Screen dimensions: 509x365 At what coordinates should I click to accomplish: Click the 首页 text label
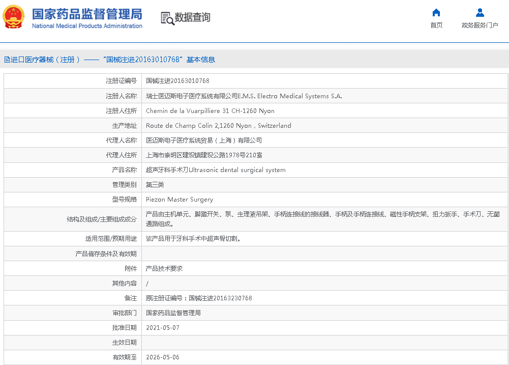[x=436, y=25]
